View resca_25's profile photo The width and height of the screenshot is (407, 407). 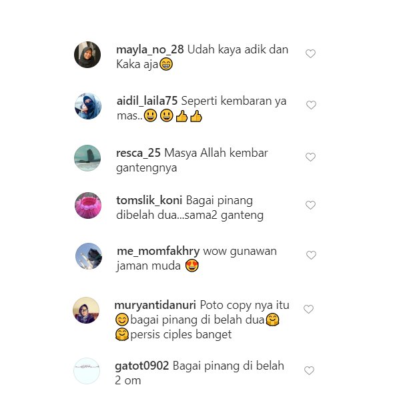click(x=87, y=158)
